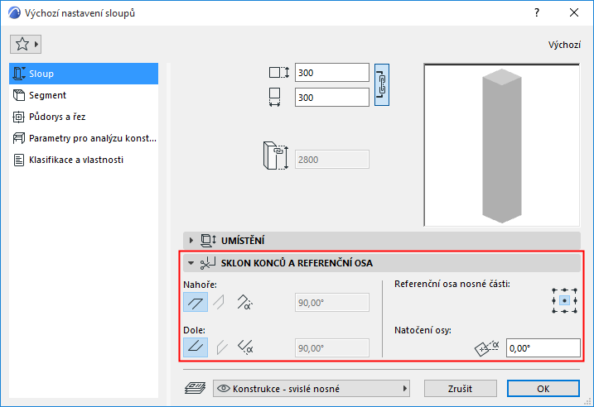Open Klasifikace a vlastnosti page

[x=84, y=160]
